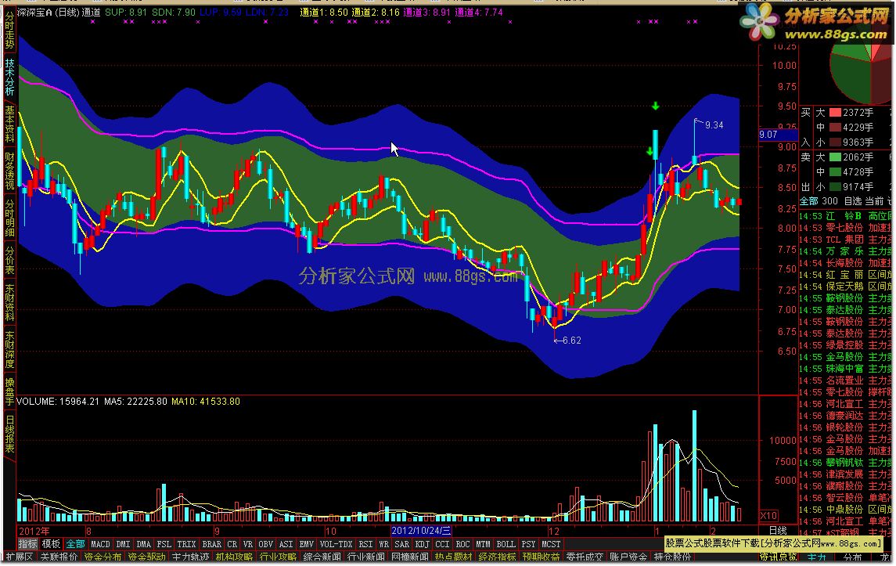The image size is (896, 566).
Task: Open the 主力轨迹 bottom tab
Action: [190, 557]
